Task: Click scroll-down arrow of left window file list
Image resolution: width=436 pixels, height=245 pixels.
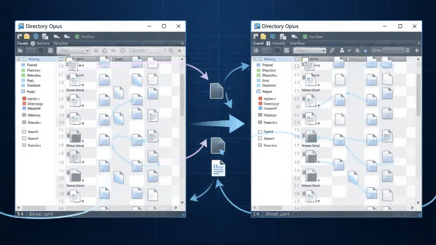Action: coord(182,202)
